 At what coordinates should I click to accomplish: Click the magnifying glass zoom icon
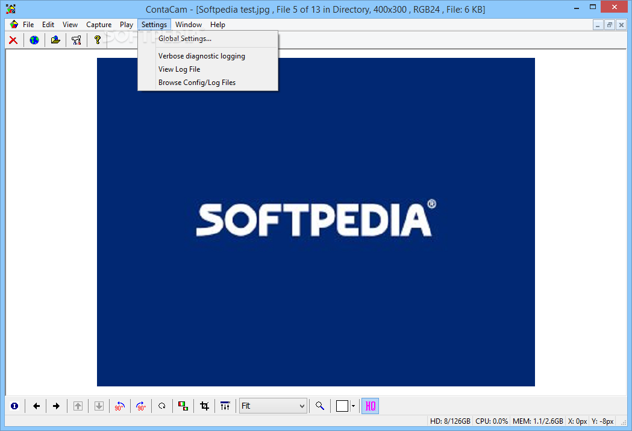tap(320, 406)
